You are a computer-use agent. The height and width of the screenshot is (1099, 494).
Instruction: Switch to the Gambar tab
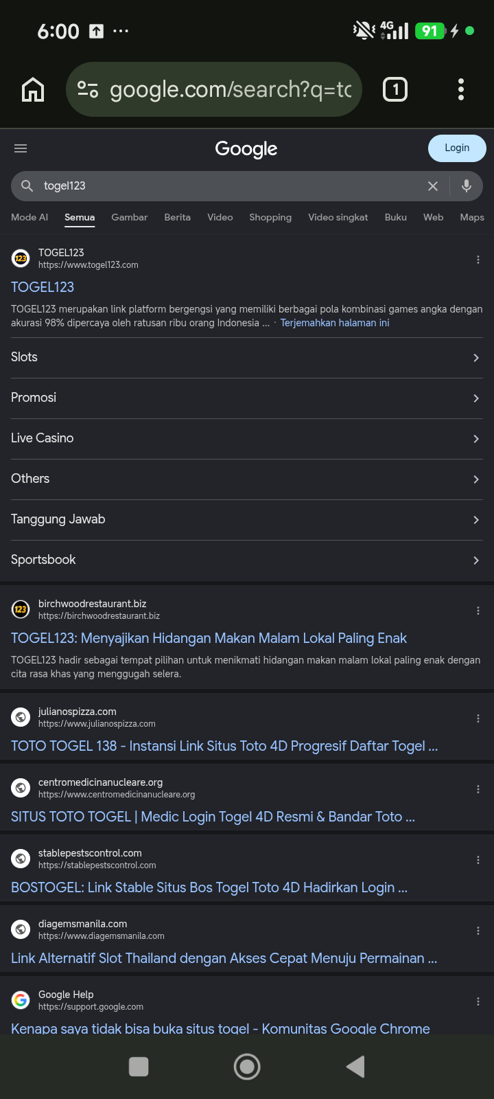pyautogui.click(x=130, y=217)
